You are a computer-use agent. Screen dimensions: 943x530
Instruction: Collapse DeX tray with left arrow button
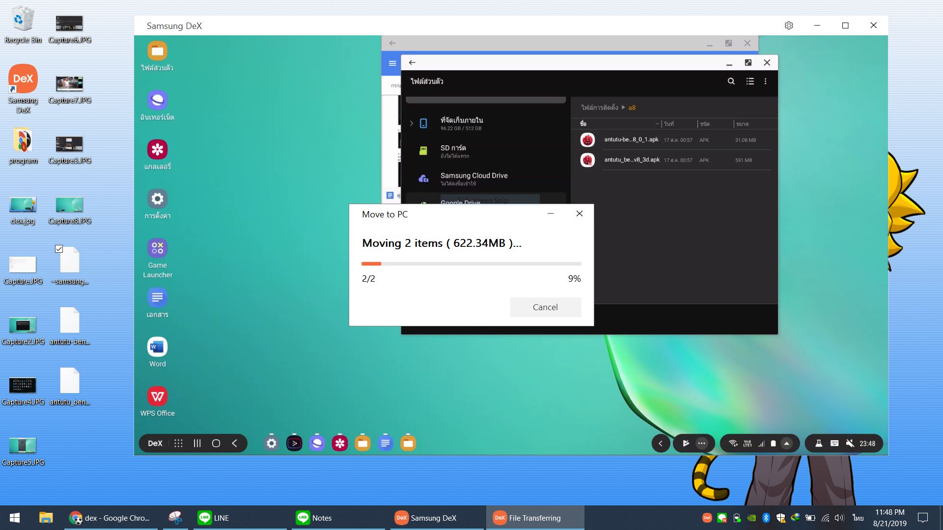(x=661, y=443)
